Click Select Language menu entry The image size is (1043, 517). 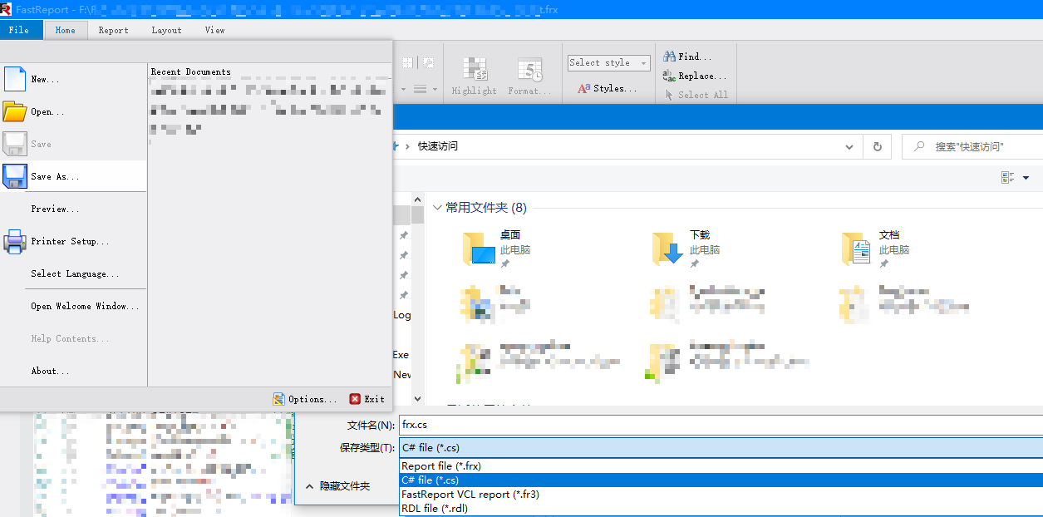[75, 273]
